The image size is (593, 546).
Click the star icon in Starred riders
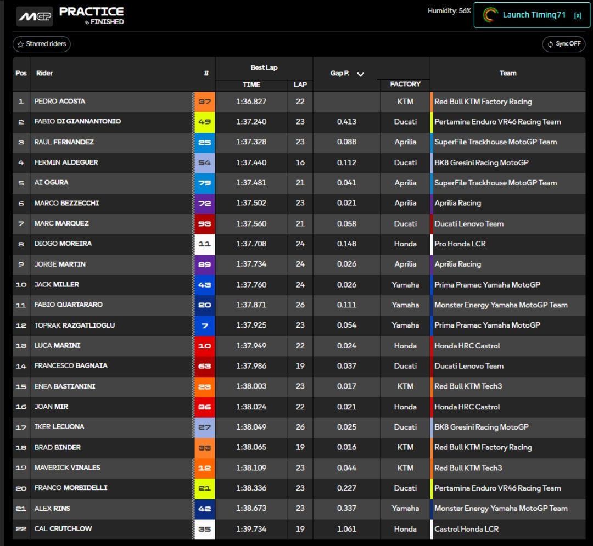tap(20, 44)
